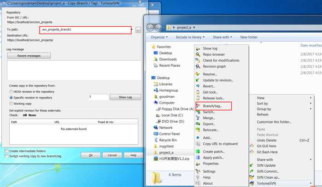The image size is (322, 187).
Task: Click None in the externals Check row
Action: (32, 115)
